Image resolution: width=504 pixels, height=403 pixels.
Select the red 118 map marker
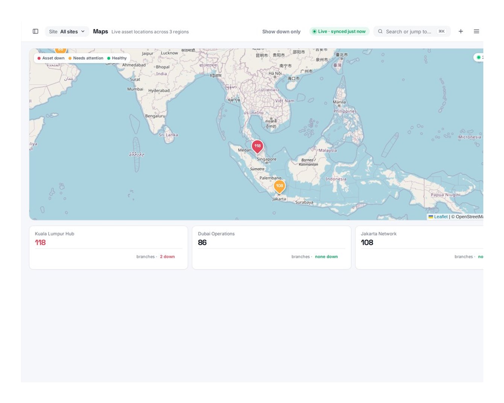click(257, 147)
